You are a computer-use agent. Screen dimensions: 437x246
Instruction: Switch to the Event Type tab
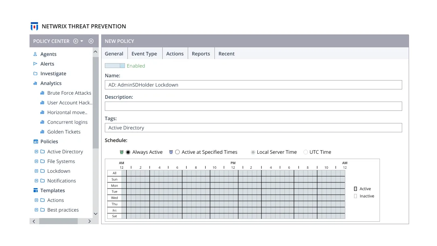(x=144, y=53)
